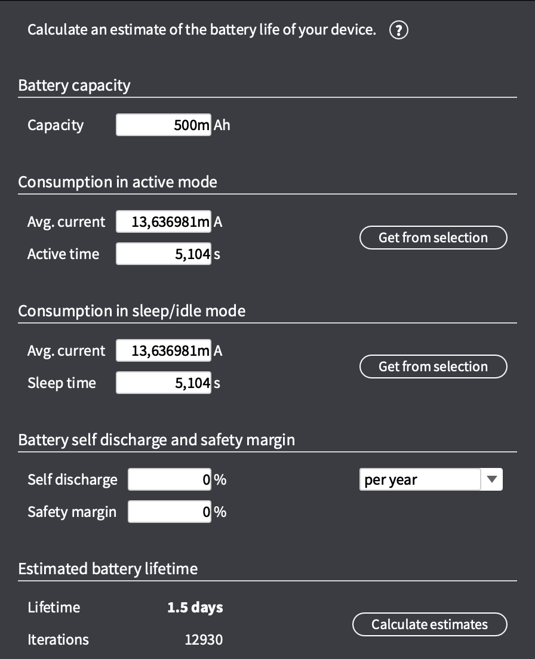Click the Estimated battery lifetime heading
The image size is (535, 659).
pyautogui.click(x=108, y=569)
